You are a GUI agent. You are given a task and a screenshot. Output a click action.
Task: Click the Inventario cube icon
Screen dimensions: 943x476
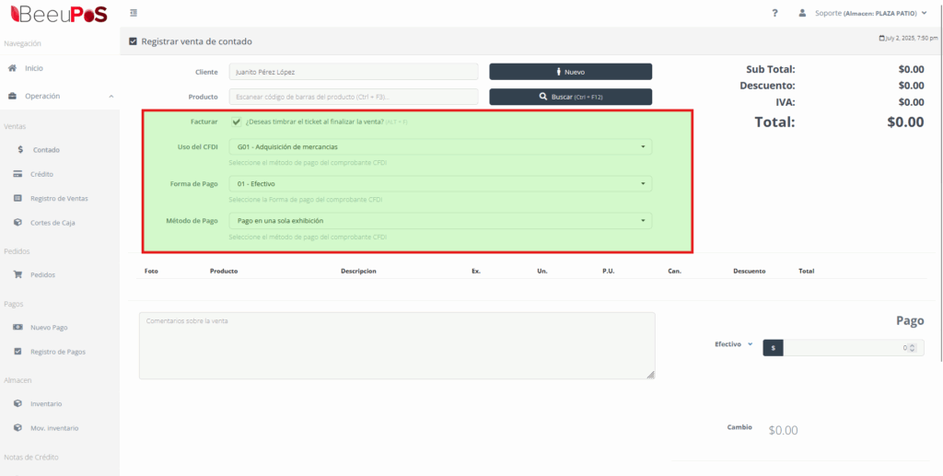click(x=18, y=404)
